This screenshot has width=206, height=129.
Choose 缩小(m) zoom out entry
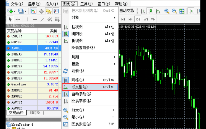(x=90, y=117)
